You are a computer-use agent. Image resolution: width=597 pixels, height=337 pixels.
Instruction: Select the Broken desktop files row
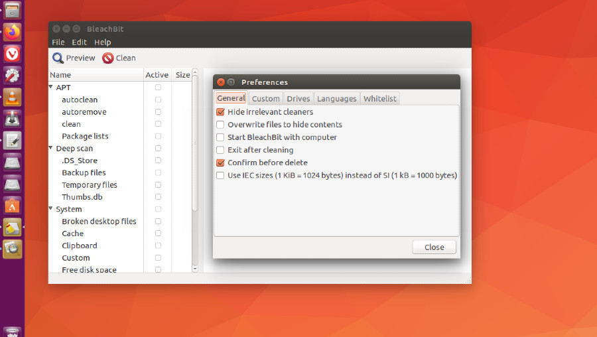click(x=120, y=222)
